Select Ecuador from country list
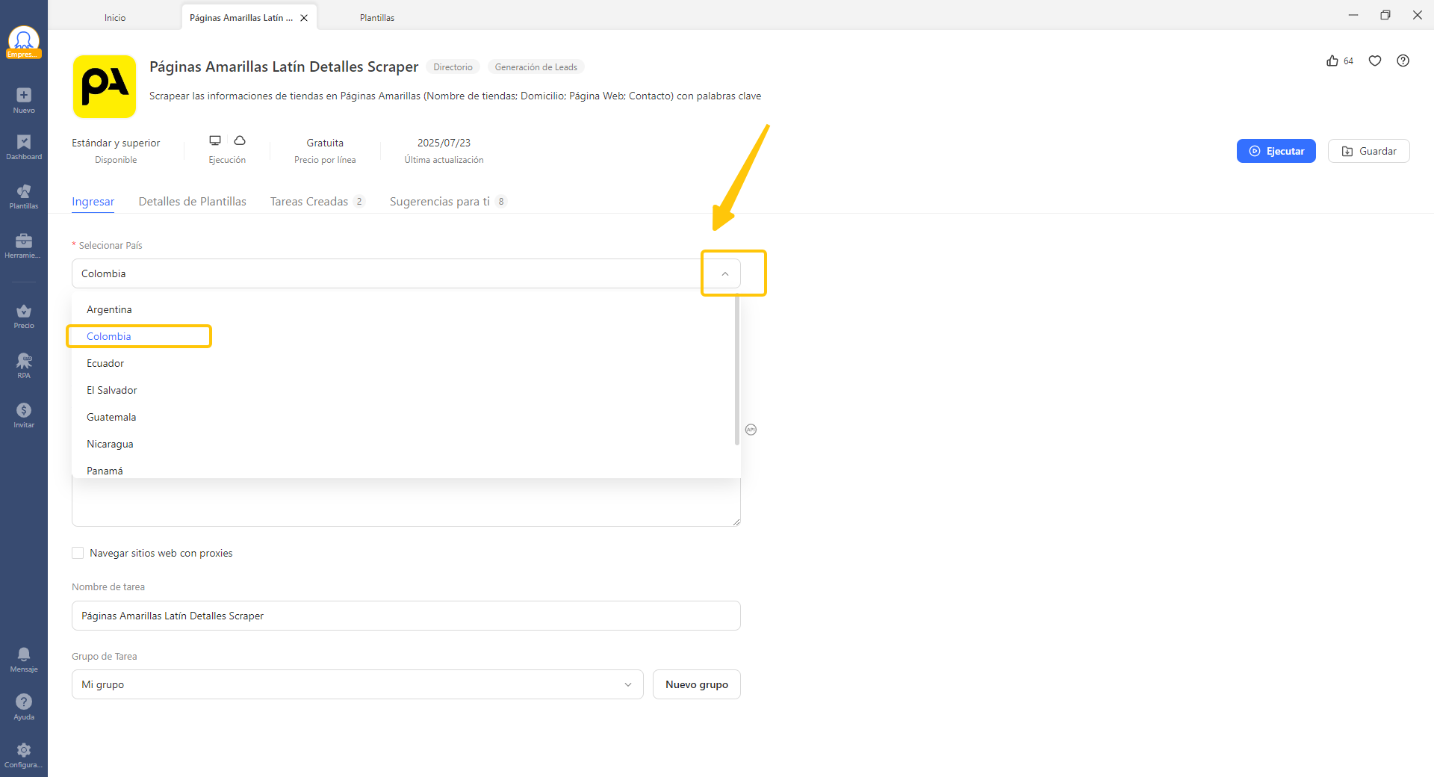The image size is (1434, 777). click(x=105, y=363)
